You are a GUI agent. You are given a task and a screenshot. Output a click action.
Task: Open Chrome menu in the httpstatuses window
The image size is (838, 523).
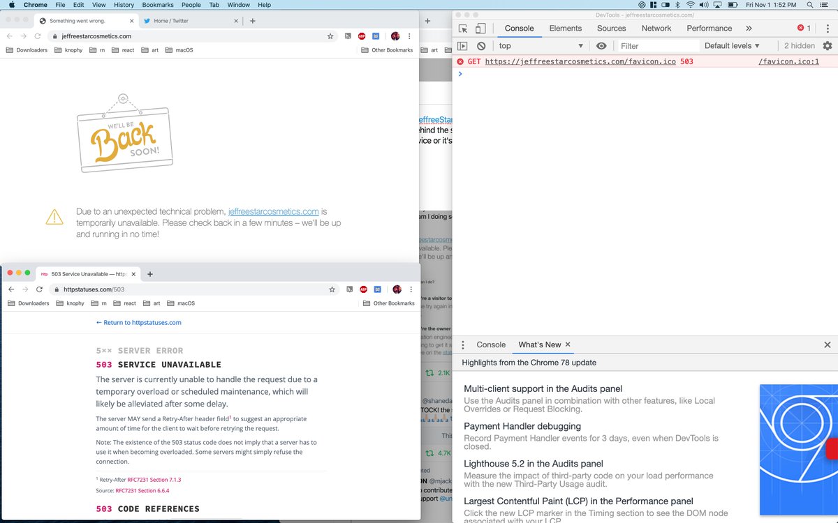pyautogui.click(x=411, y=289)
